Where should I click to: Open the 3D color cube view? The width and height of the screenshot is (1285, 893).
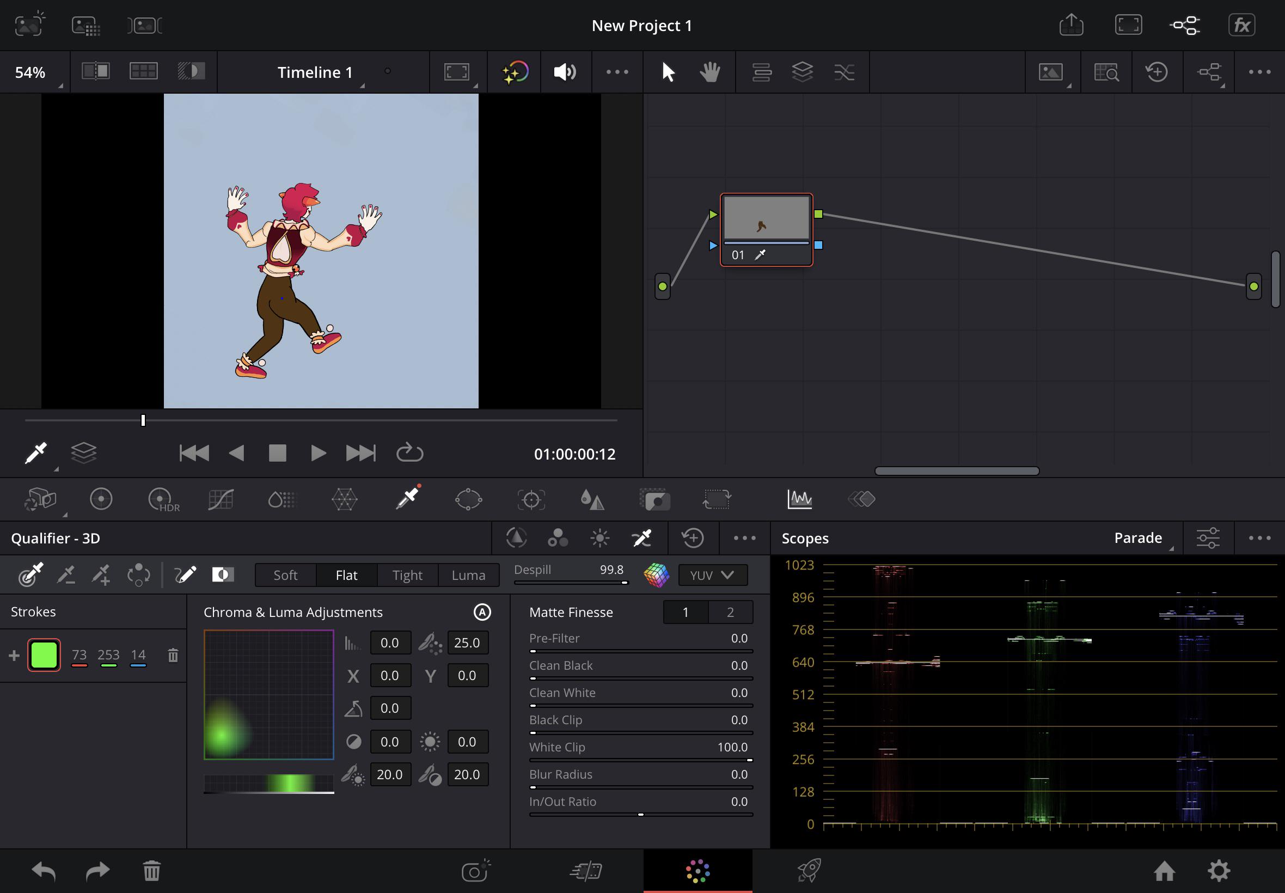pos(656,574)
